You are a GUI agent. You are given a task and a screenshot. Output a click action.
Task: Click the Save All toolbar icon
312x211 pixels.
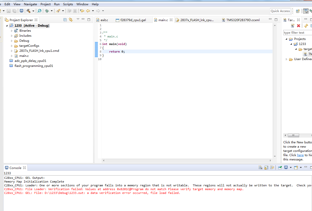(x=15, y=11)
